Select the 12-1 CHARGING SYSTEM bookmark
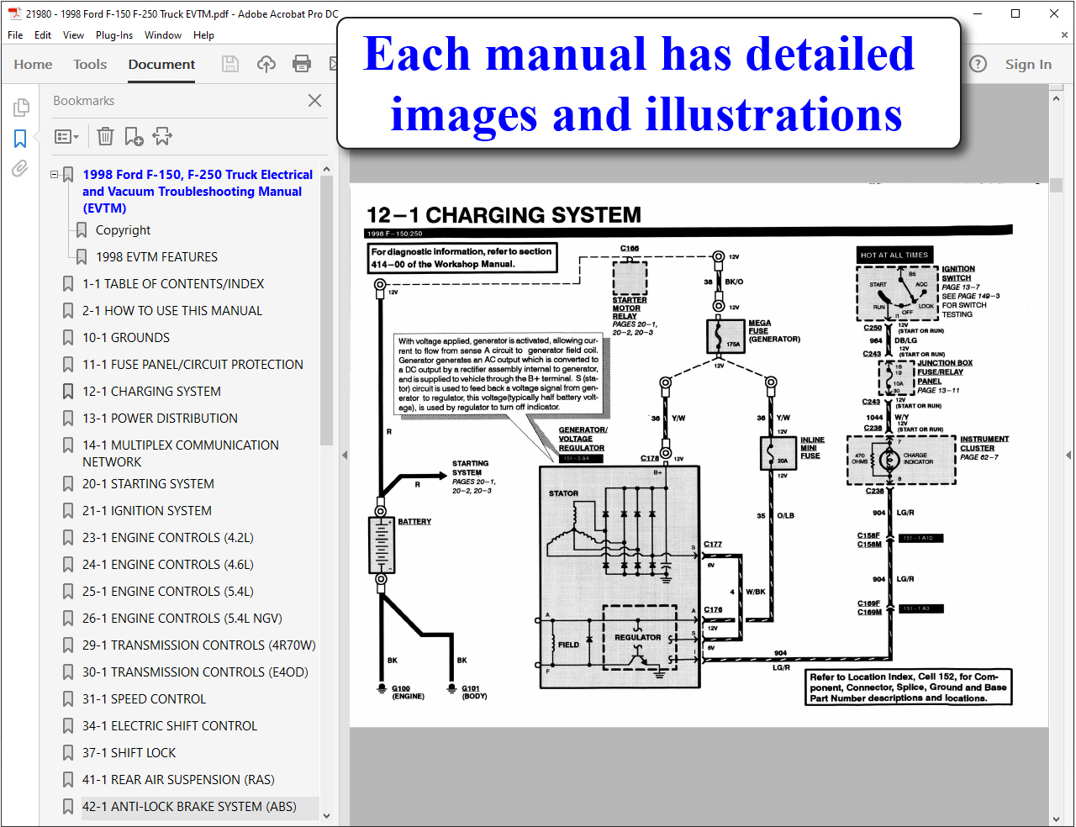The width and height of the screenshot is (1076, 827). point(151,392)
